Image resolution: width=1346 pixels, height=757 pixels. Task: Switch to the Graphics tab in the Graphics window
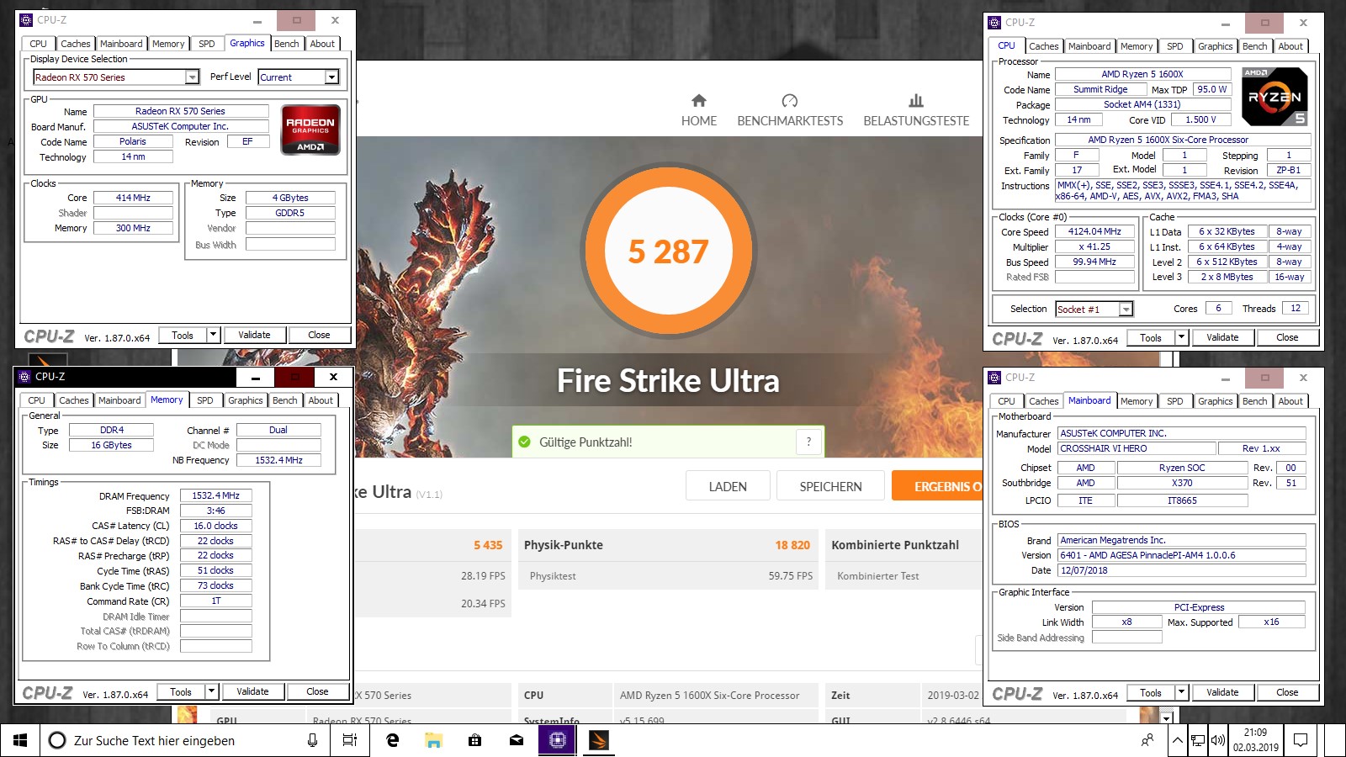click(x=247, y=44)
